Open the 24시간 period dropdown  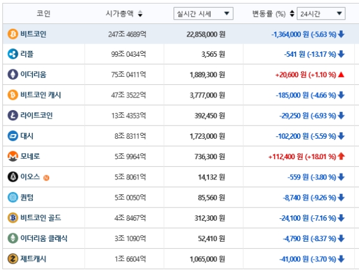click(x=321, y=13)
